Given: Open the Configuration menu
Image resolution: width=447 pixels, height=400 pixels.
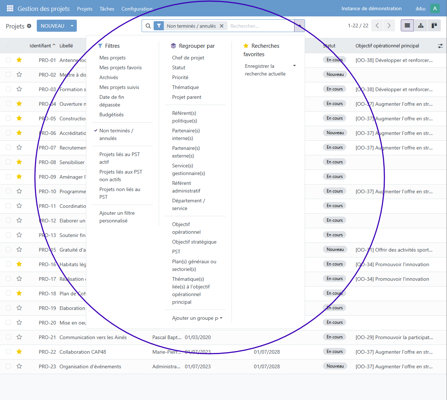Looking at the screenshot, I should (137, 9).
